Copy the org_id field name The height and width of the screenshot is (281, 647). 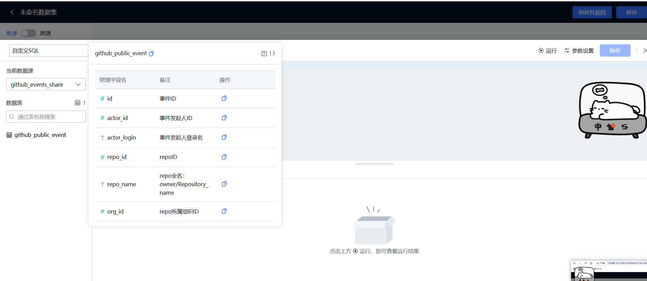(224, 211)
